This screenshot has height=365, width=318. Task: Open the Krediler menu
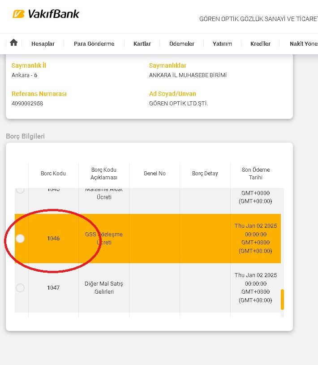coord(261,43)
